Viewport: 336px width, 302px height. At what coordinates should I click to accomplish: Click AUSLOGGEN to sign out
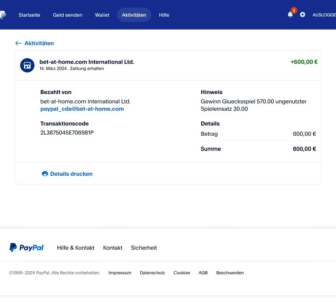324,15
